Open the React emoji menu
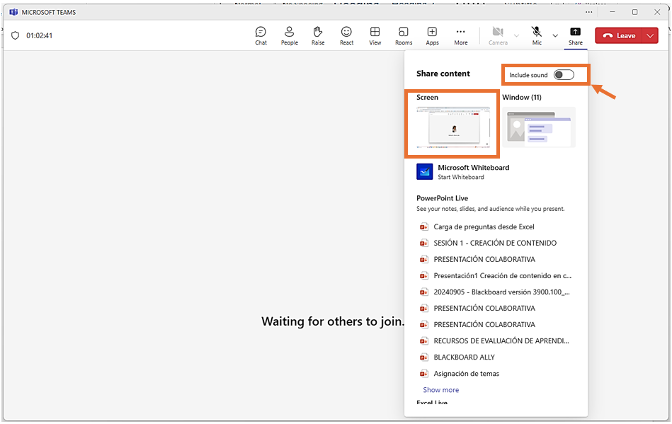 pos(346,35)
